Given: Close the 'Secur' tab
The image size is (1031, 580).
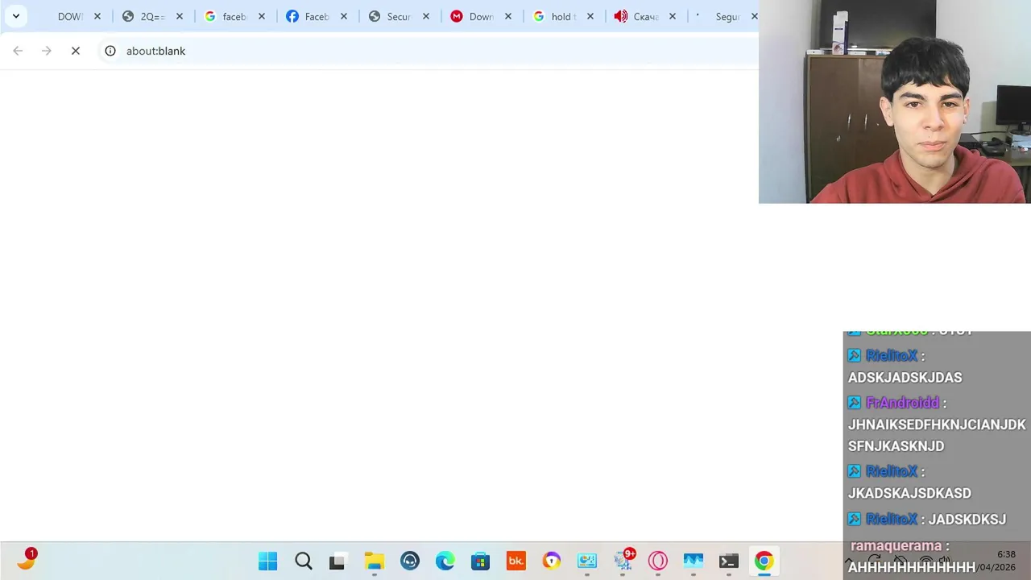Looking at the screenshot, I should (426, 16).
